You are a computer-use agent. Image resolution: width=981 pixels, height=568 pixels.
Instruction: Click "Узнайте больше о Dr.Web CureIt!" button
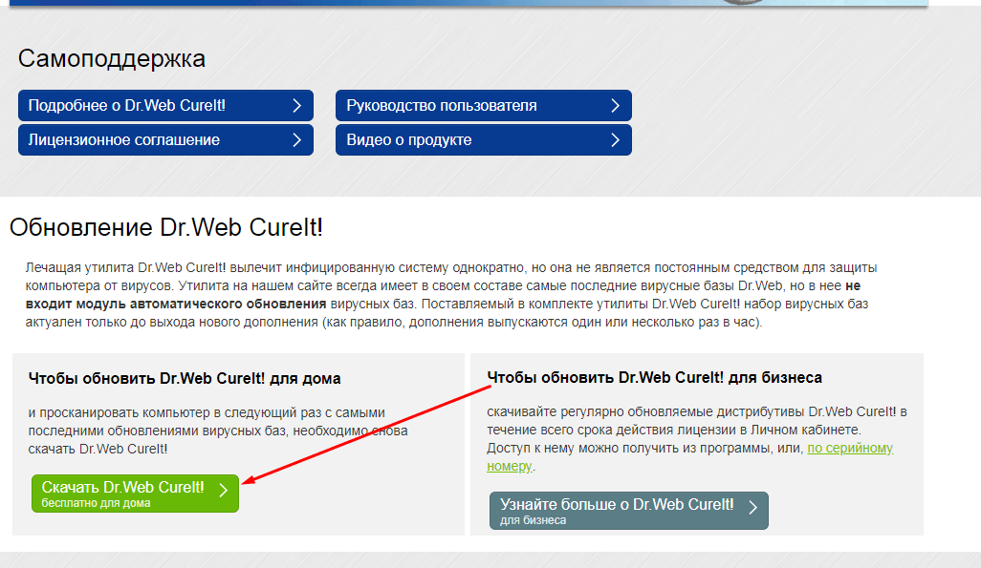pyautogui.click(x=629, y=511)
